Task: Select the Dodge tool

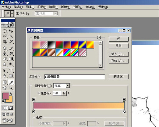Action: 11,64
